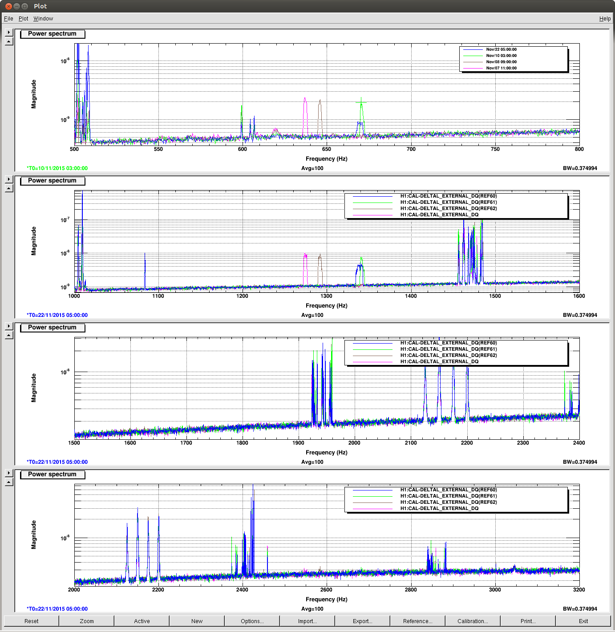Open the Window menu

(43, 19)
